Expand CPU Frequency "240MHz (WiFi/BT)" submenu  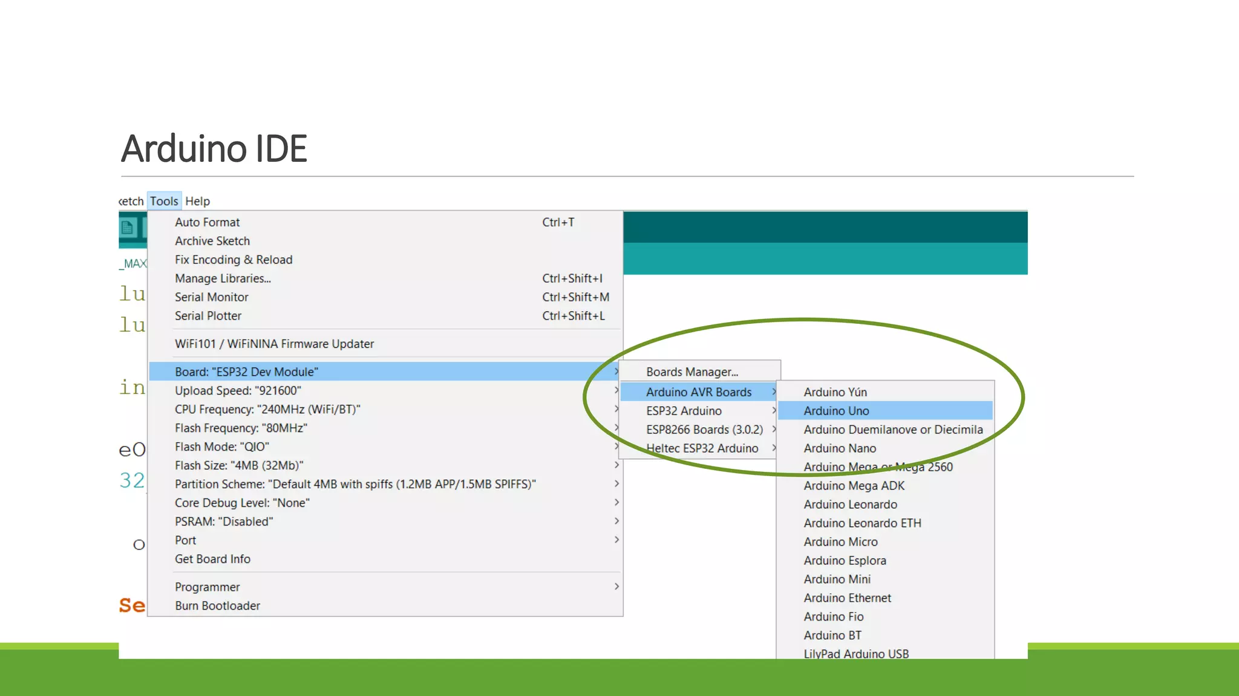(385, 410)
